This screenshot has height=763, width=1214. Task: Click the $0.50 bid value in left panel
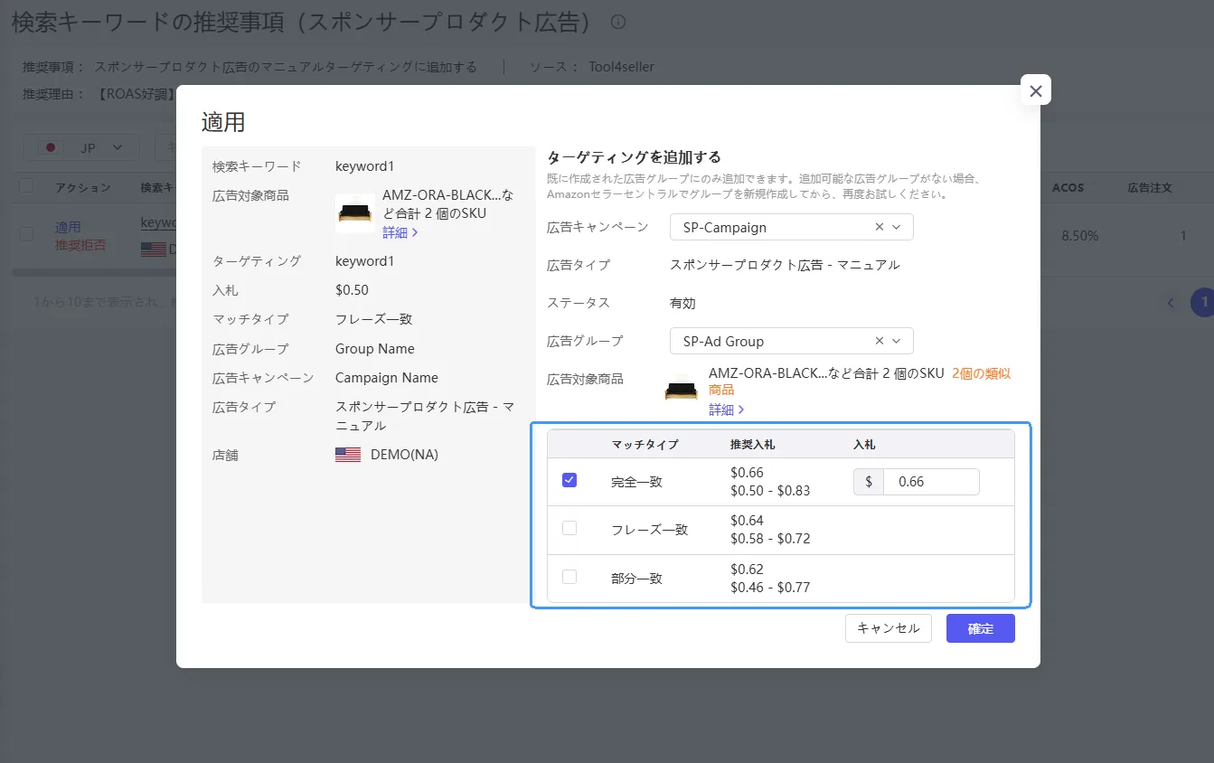pyautogui.click(x=352, y=290)
